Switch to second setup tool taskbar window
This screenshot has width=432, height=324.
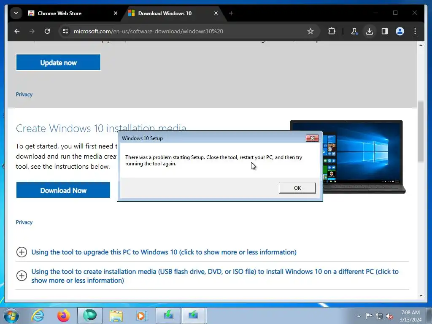[x=194, y=316]
